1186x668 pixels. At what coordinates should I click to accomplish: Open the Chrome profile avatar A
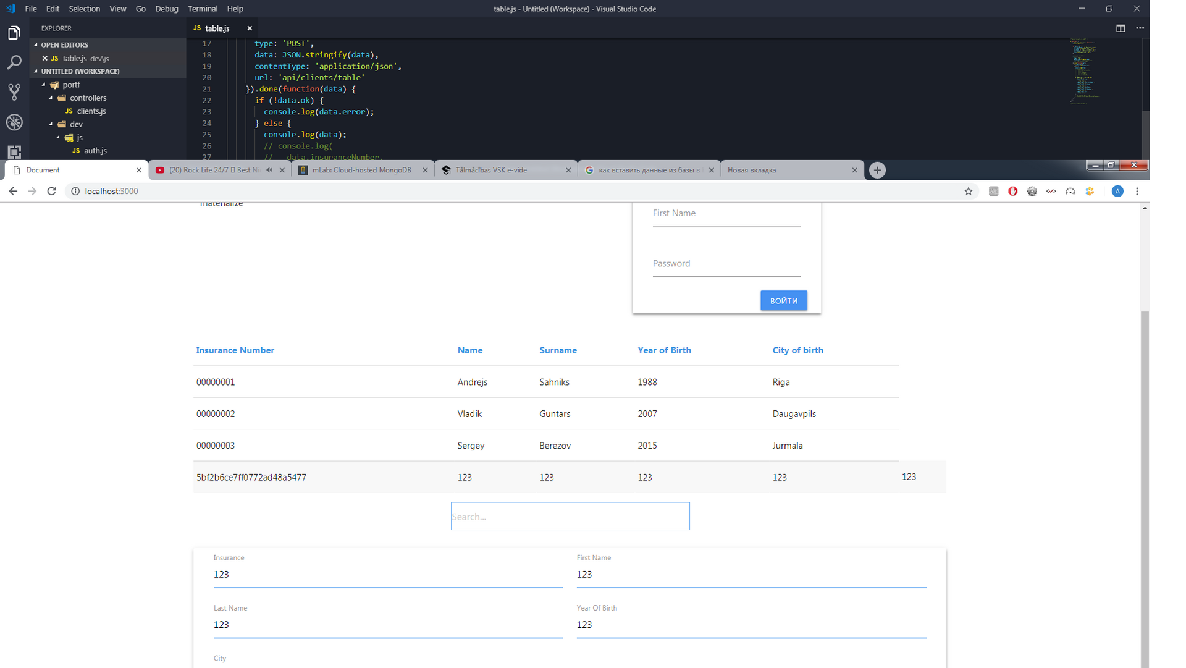1117,191
